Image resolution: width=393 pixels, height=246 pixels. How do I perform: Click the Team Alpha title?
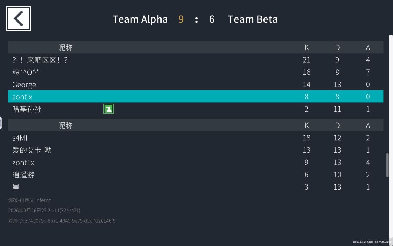pos(140,19)
